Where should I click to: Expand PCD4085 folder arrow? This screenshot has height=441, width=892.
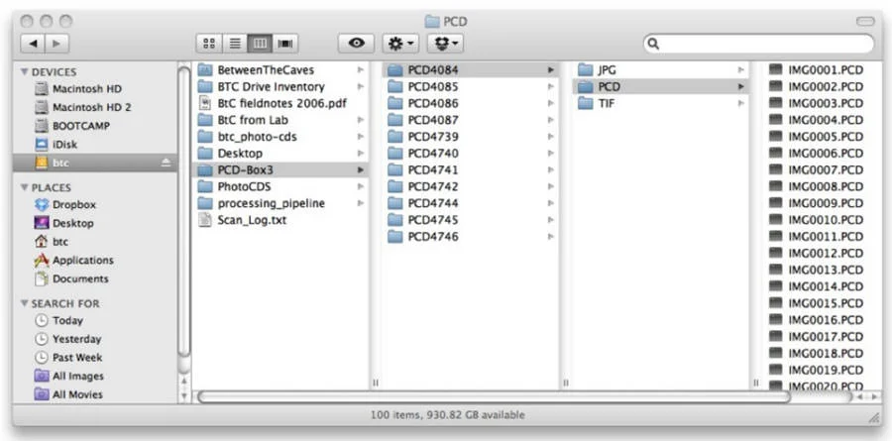click(x=551, y=86)
